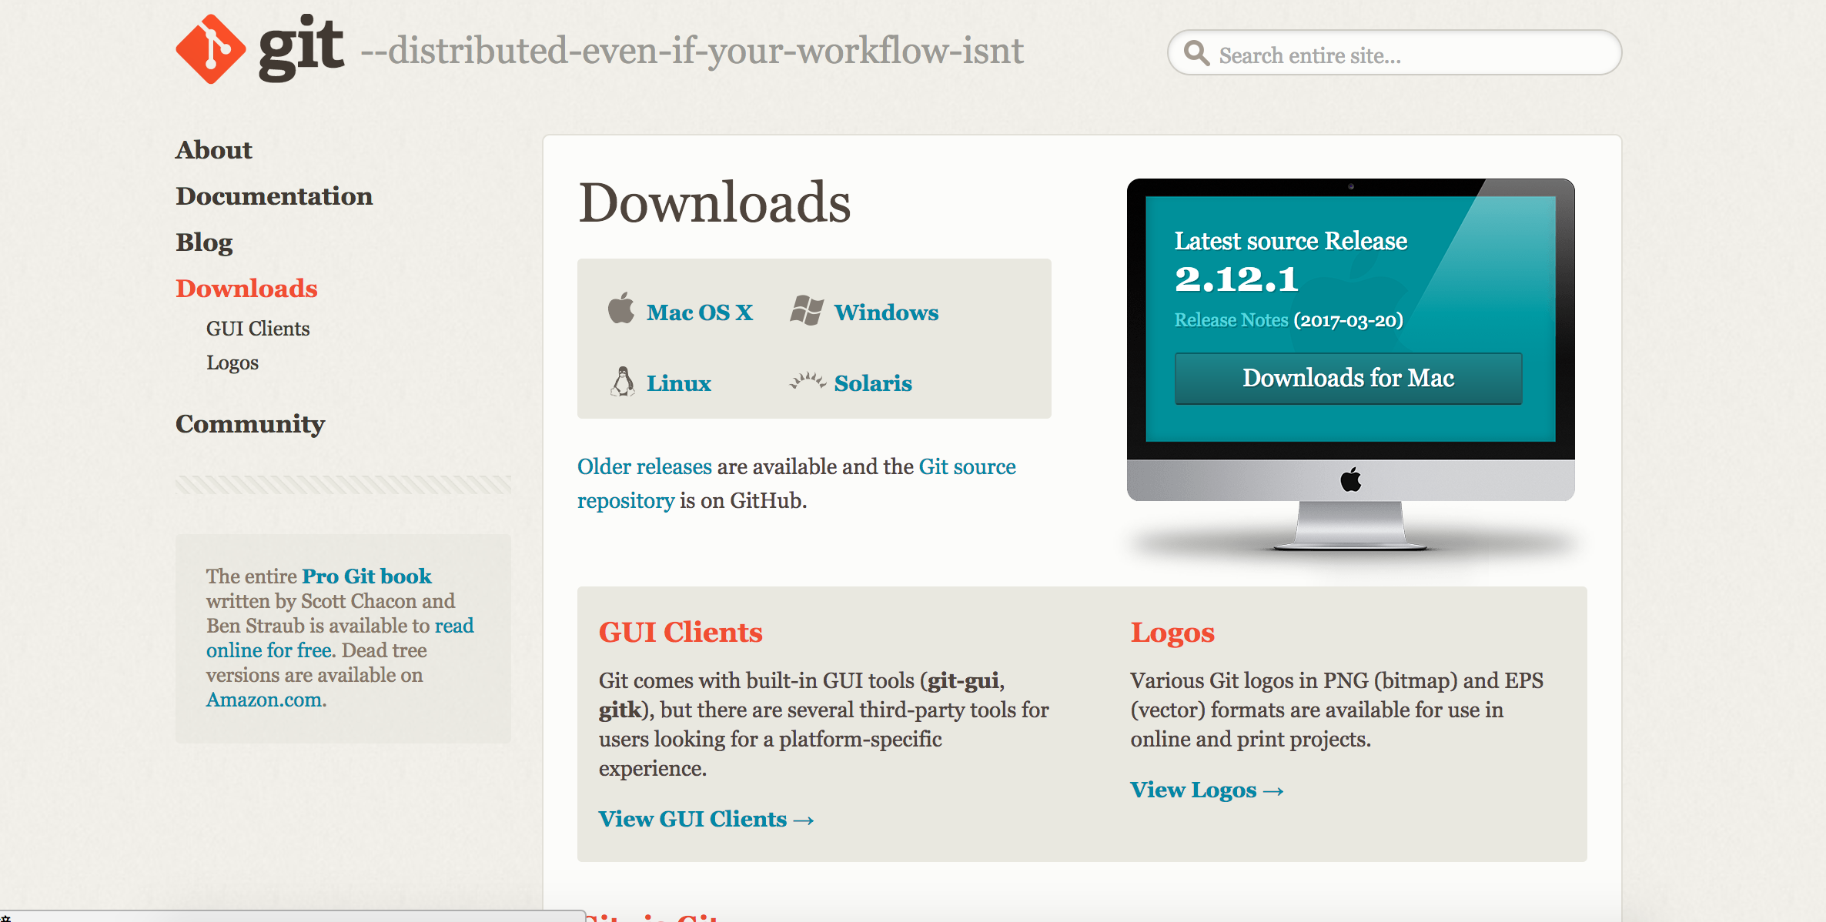Click the (2017-03-20) release date

click(x=1349, y=320)
